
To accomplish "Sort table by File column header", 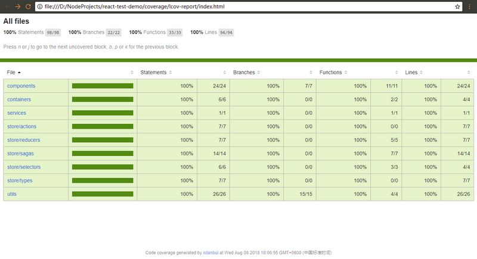I will [x=14, y=72].
